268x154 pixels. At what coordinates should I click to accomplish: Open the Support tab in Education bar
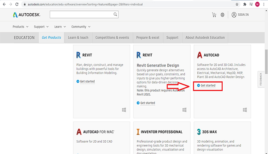pos(172,37)
